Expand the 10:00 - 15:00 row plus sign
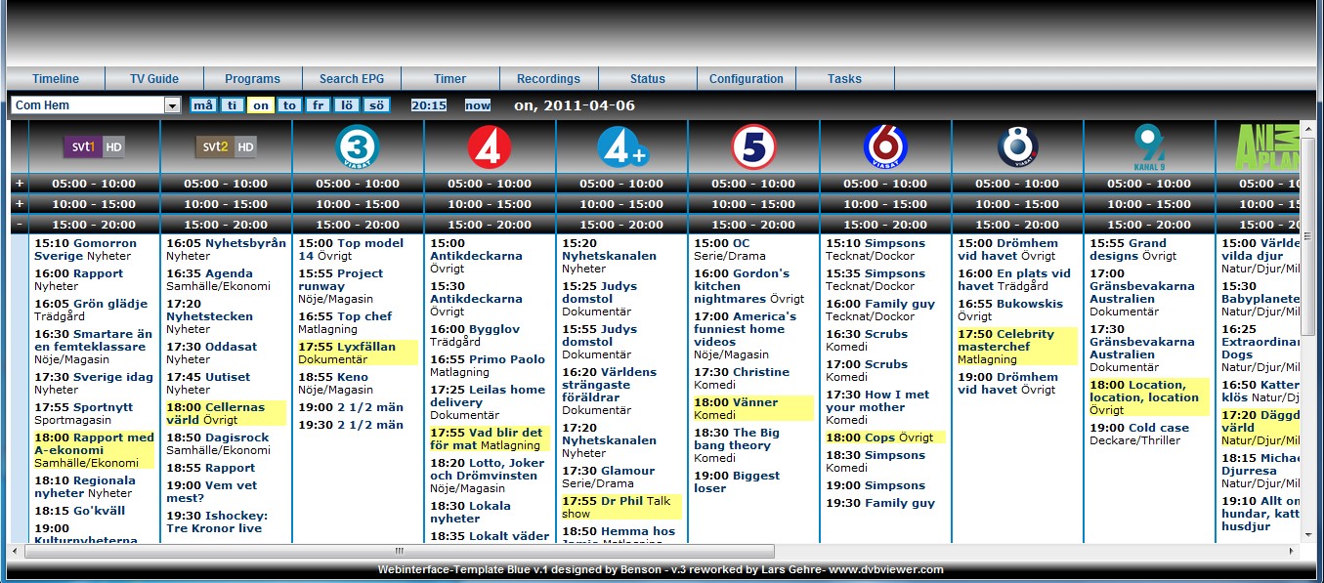 (x=19, y=204)
